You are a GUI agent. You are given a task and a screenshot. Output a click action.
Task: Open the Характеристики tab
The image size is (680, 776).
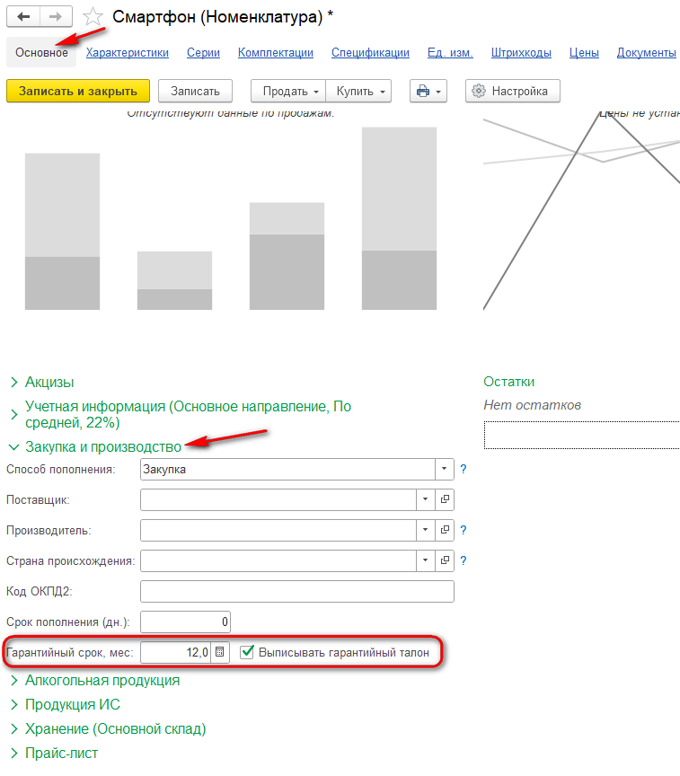click(128, 52)
